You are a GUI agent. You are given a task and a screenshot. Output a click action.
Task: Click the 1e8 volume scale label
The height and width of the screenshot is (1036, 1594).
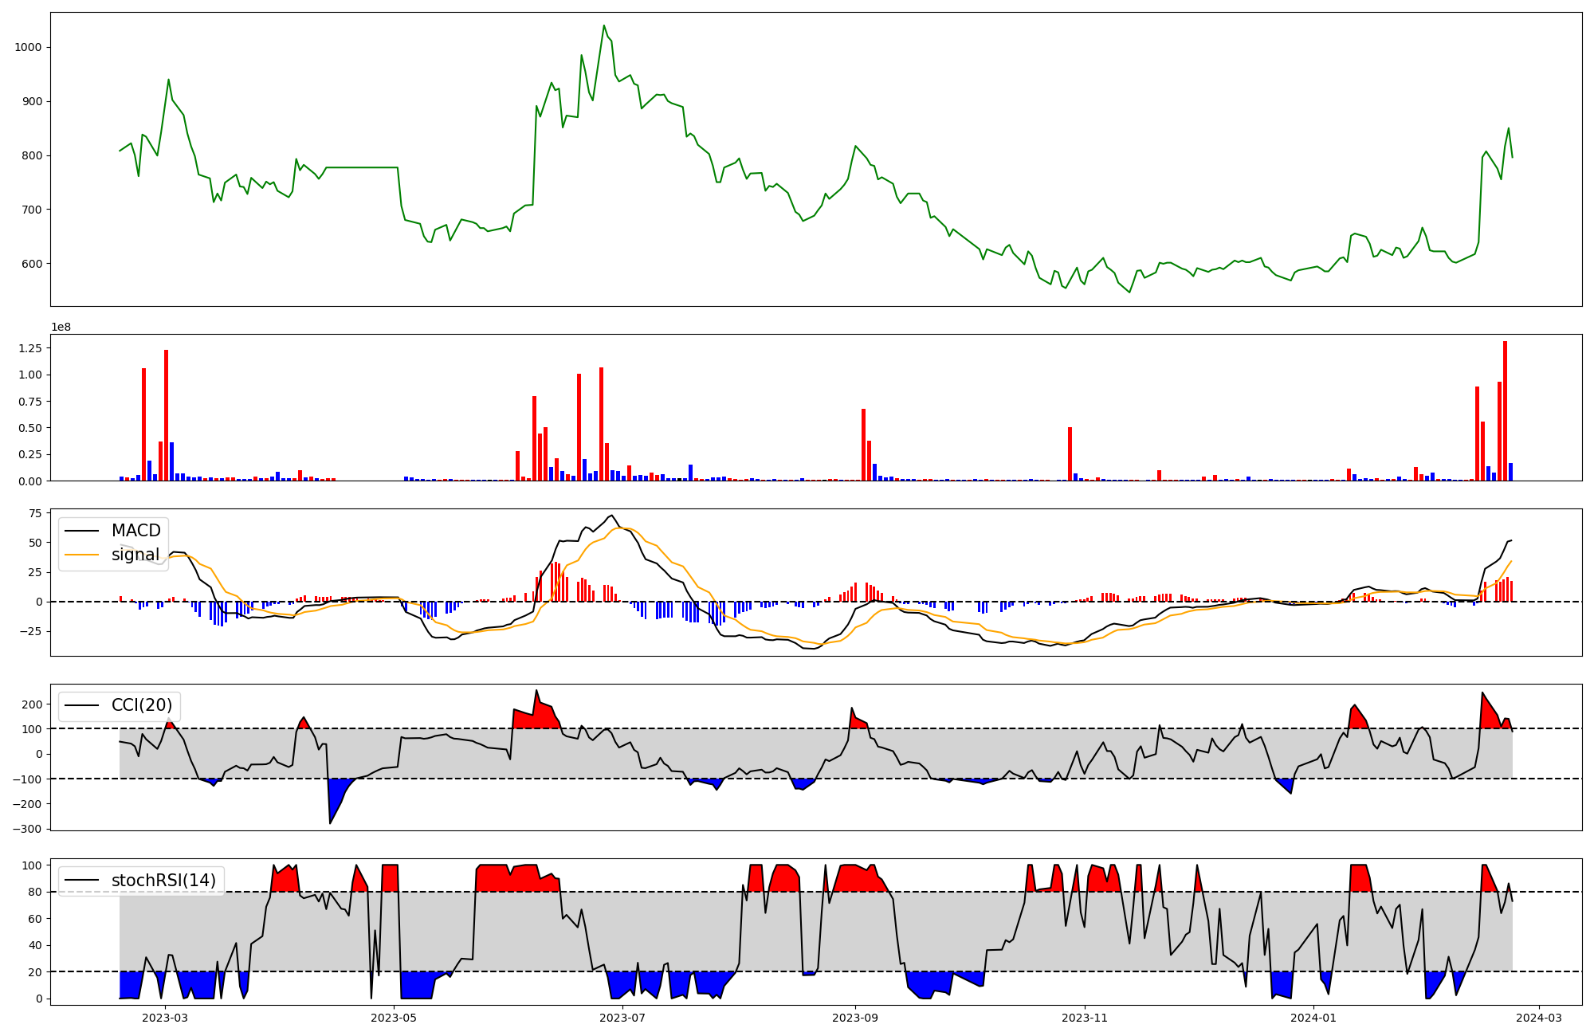pyautogui.click(x=61, y=327)
